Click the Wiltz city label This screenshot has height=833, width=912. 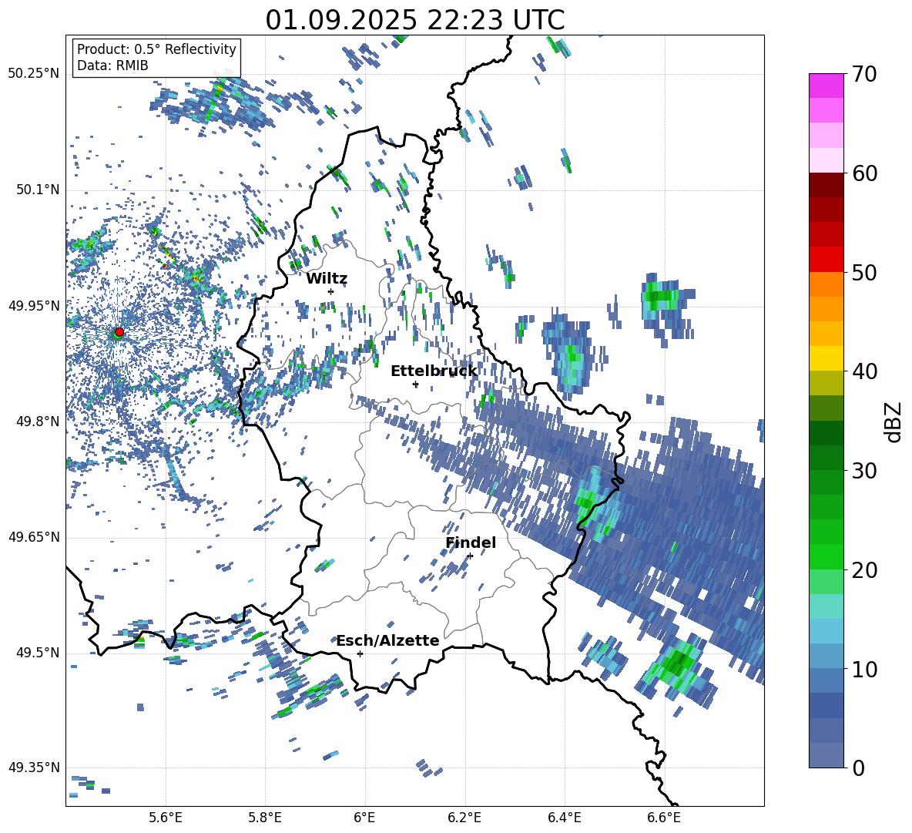point(327,279)
